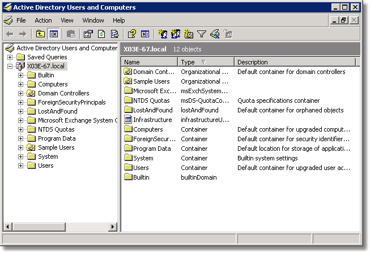Open Help using the question mark icon

[132, 34]
